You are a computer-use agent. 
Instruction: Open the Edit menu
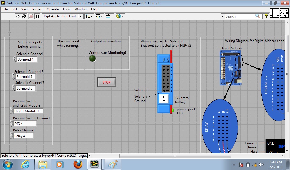pos(14,9)
